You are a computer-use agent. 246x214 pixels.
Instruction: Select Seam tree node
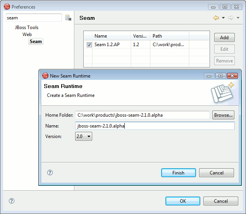click(x=36, y=41)
